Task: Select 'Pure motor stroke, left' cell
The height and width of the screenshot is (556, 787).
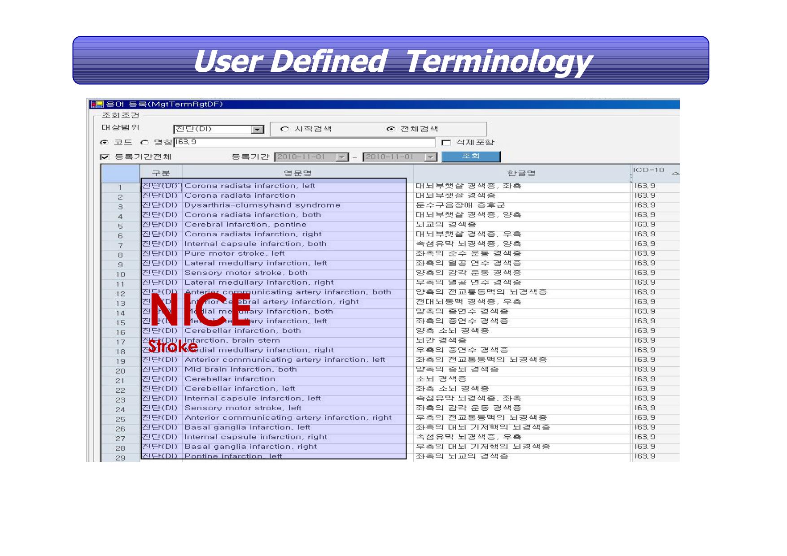Action: [x=297, y=253]
